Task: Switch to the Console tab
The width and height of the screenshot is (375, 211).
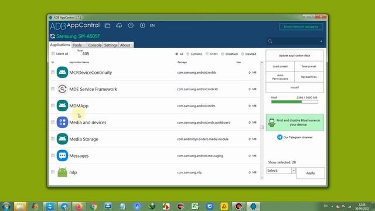Action: click(95, 45)
